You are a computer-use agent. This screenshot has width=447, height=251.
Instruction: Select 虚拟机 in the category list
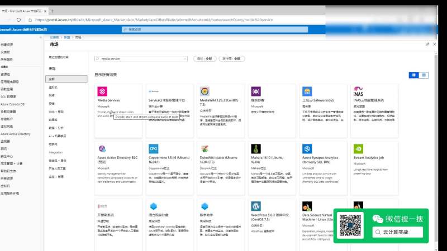[x=53, y=87]
